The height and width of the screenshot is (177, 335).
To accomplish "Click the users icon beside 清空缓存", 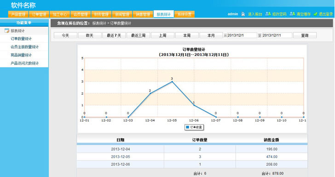I will [292, 14].
